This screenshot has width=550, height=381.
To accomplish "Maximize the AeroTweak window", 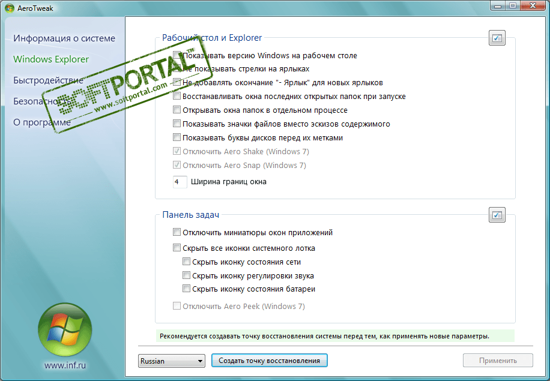I will point(512,5).
